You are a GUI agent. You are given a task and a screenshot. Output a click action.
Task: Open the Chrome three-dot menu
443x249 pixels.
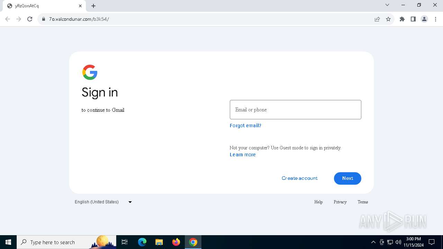point(435,19)
